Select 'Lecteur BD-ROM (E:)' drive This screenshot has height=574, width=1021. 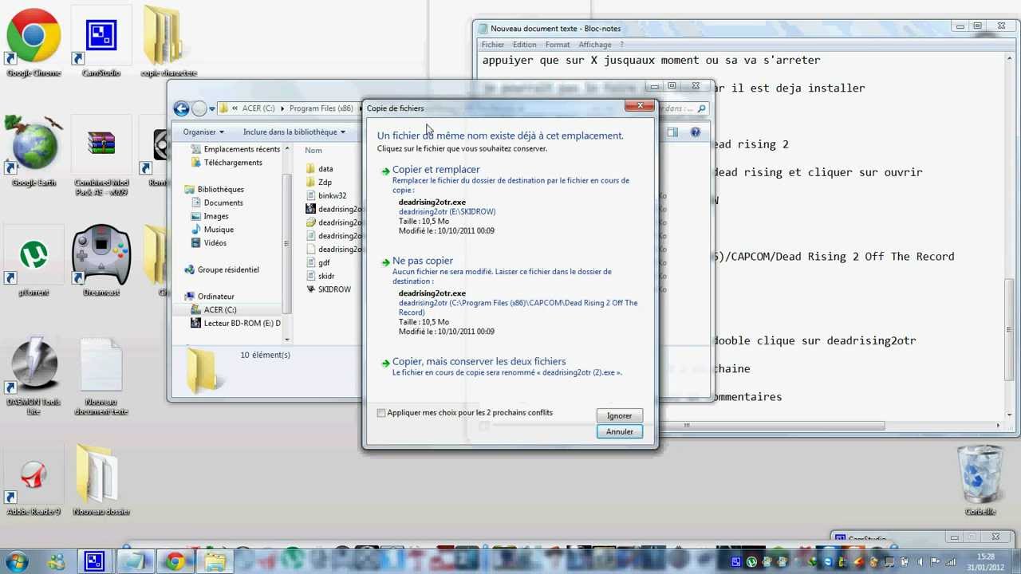[236, 324]
